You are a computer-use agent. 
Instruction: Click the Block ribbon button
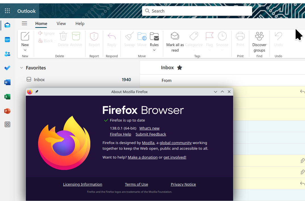(45, 41)
